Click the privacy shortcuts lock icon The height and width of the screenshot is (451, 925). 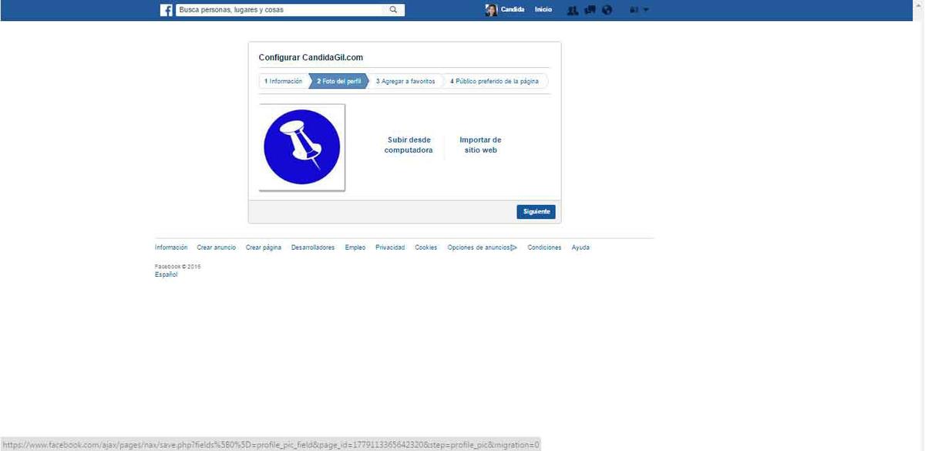click(x=634, y=10)
